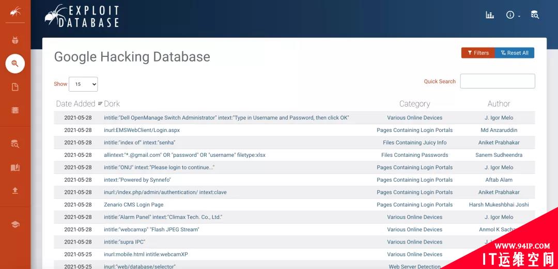Viewport: 558px width, 269px height.
Task: Open the allintext gmail.com filetype:xlsx dork
Action: (x=184, y=155)
